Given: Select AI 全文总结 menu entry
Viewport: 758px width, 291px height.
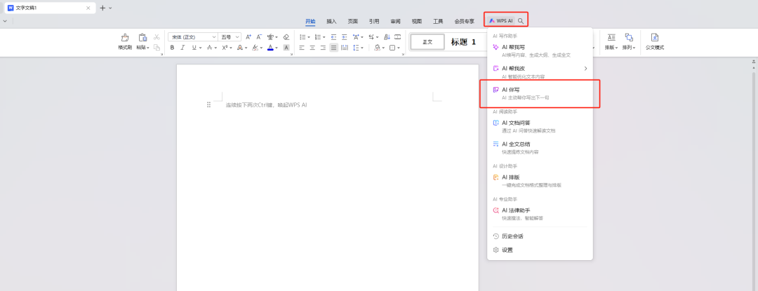Looking at the screenshot, I should click(x=540, y=148).
